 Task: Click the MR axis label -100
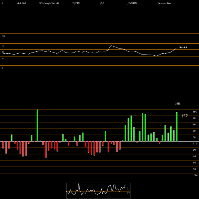[195, 176]
